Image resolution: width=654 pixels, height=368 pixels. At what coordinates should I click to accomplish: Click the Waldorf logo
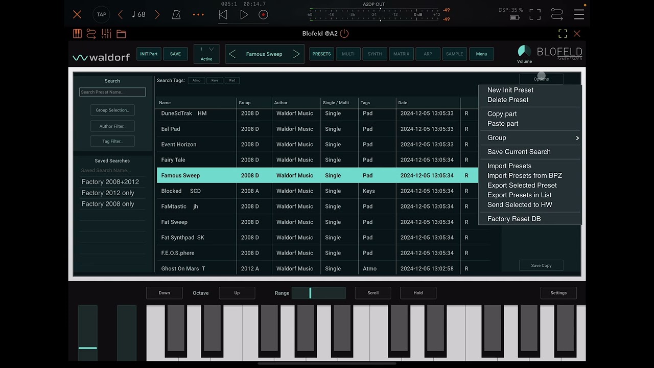(x=101, y=57)
